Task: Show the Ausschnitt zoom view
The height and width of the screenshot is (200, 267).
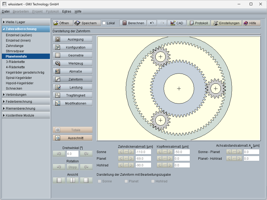Action: (73, 138)
